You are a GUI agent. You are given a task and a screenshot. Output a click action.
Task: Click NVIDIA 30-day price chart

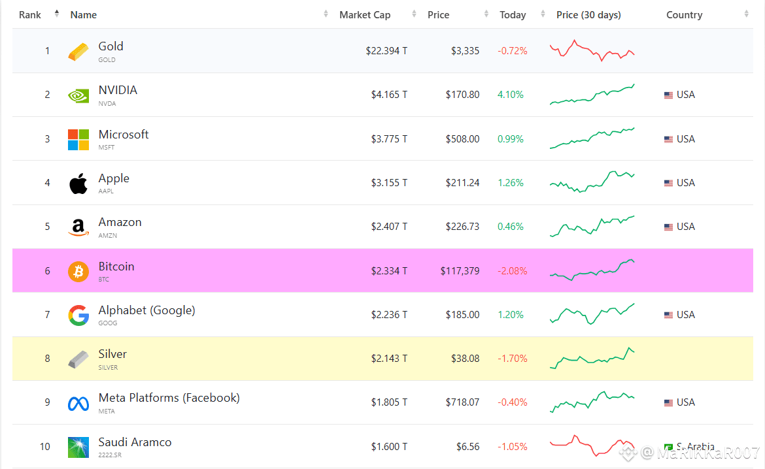pyautogui.click(x=592, y=94)
